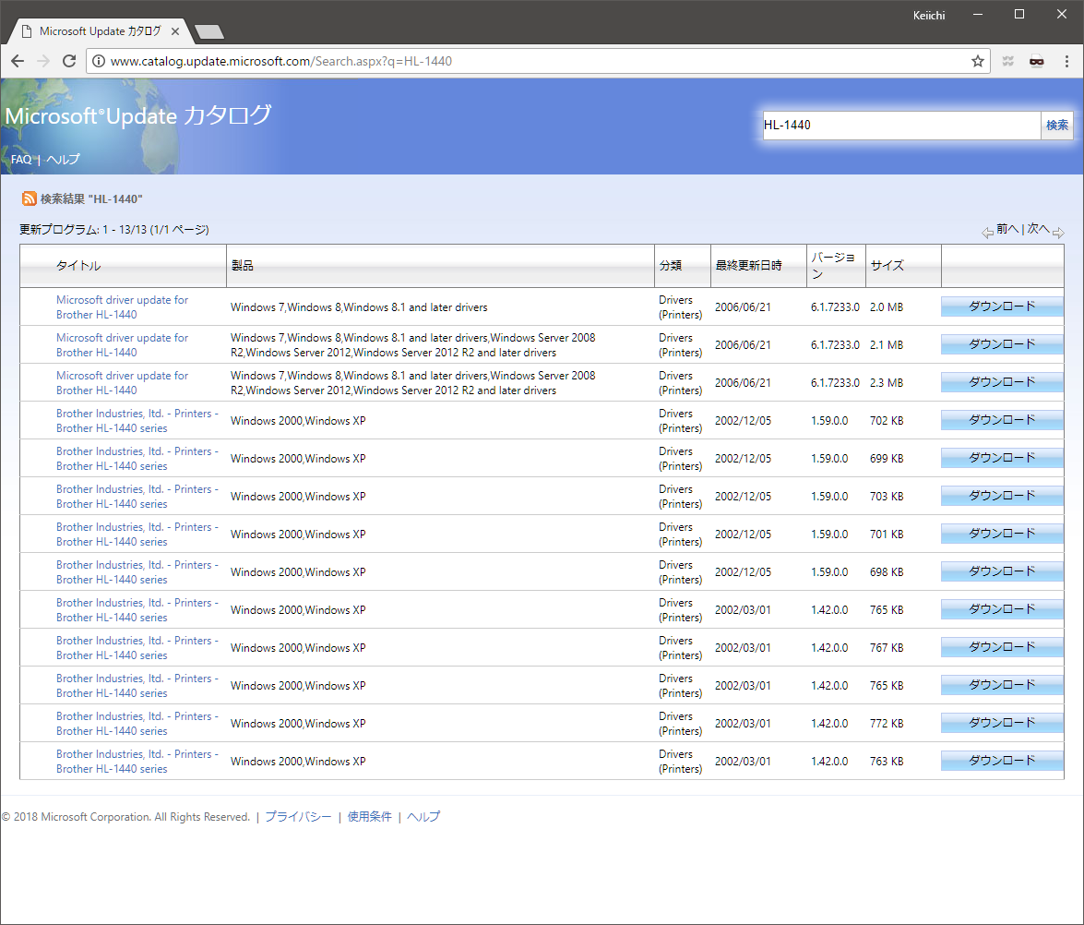1084x925 pixels.
Task: Click the 検索 search button
Action: (x=1057, y=126)
